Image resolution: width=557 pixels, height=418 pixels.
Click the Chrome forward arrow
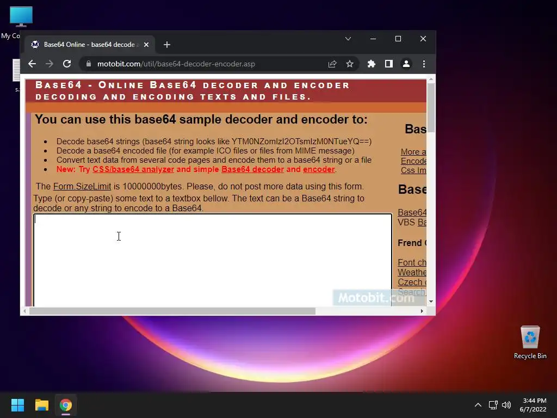(x=49, y=64)
